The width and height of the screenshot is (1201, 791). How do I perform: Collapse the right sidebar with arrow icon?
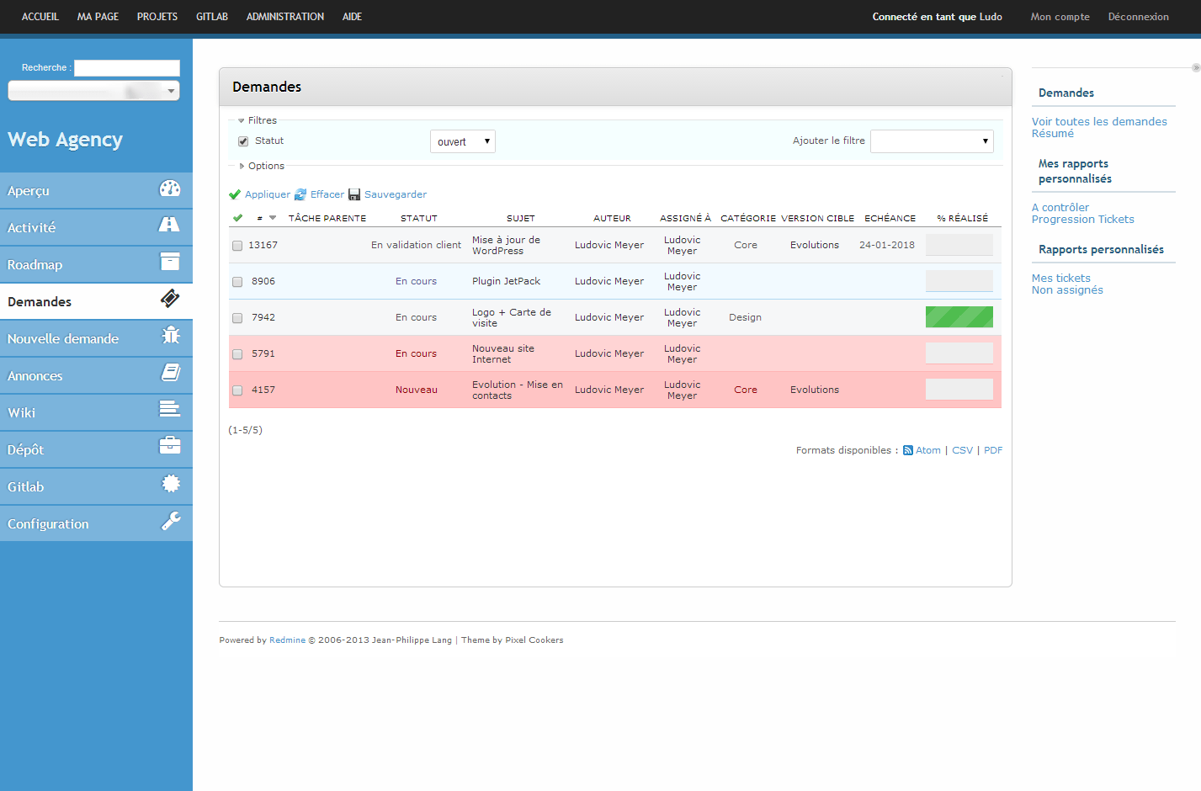pos(1196,67)
